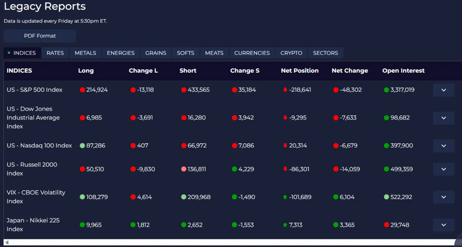
Task: Click the green dot beside 98,682
Action: coord(386,118)
